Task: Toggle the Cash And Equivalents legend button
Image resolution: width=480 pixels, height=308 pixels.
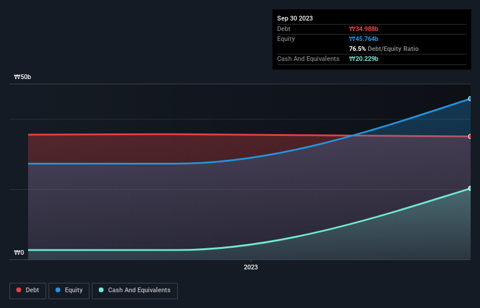Action: pyautogui.click(x=134, y=290)
